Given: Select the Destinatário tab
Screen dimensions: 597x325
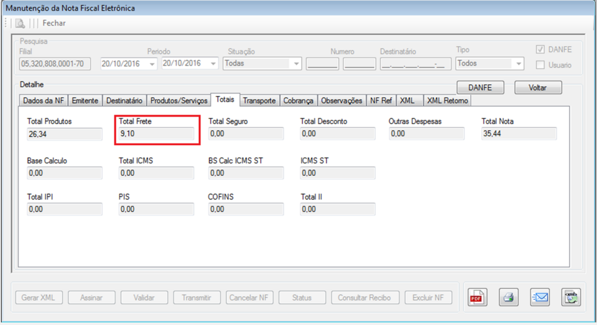Looking at the screenshot, I should [x=124, y=100].
